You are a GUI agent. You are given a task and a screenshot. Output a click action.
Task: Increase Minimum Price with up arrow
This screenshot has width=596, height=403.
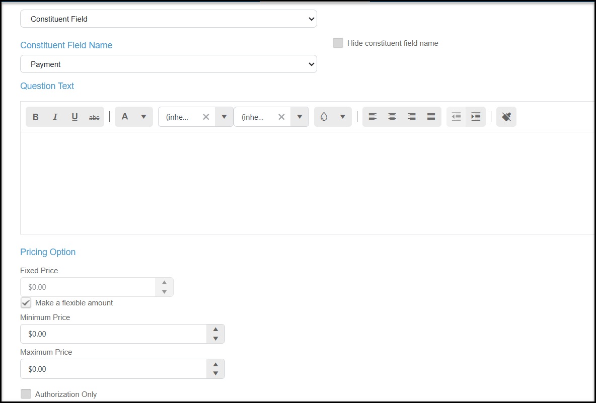pyautogui.click(x=215, y=330)
